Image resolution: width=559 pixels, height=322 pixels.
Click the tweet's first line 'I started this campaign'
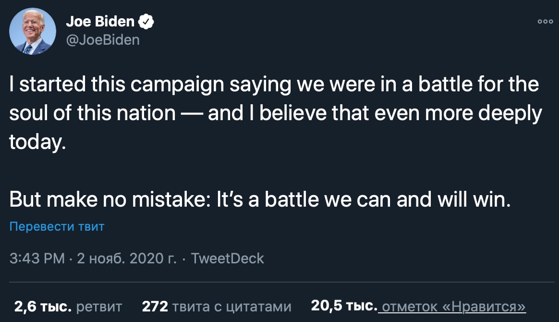point(96,85)
